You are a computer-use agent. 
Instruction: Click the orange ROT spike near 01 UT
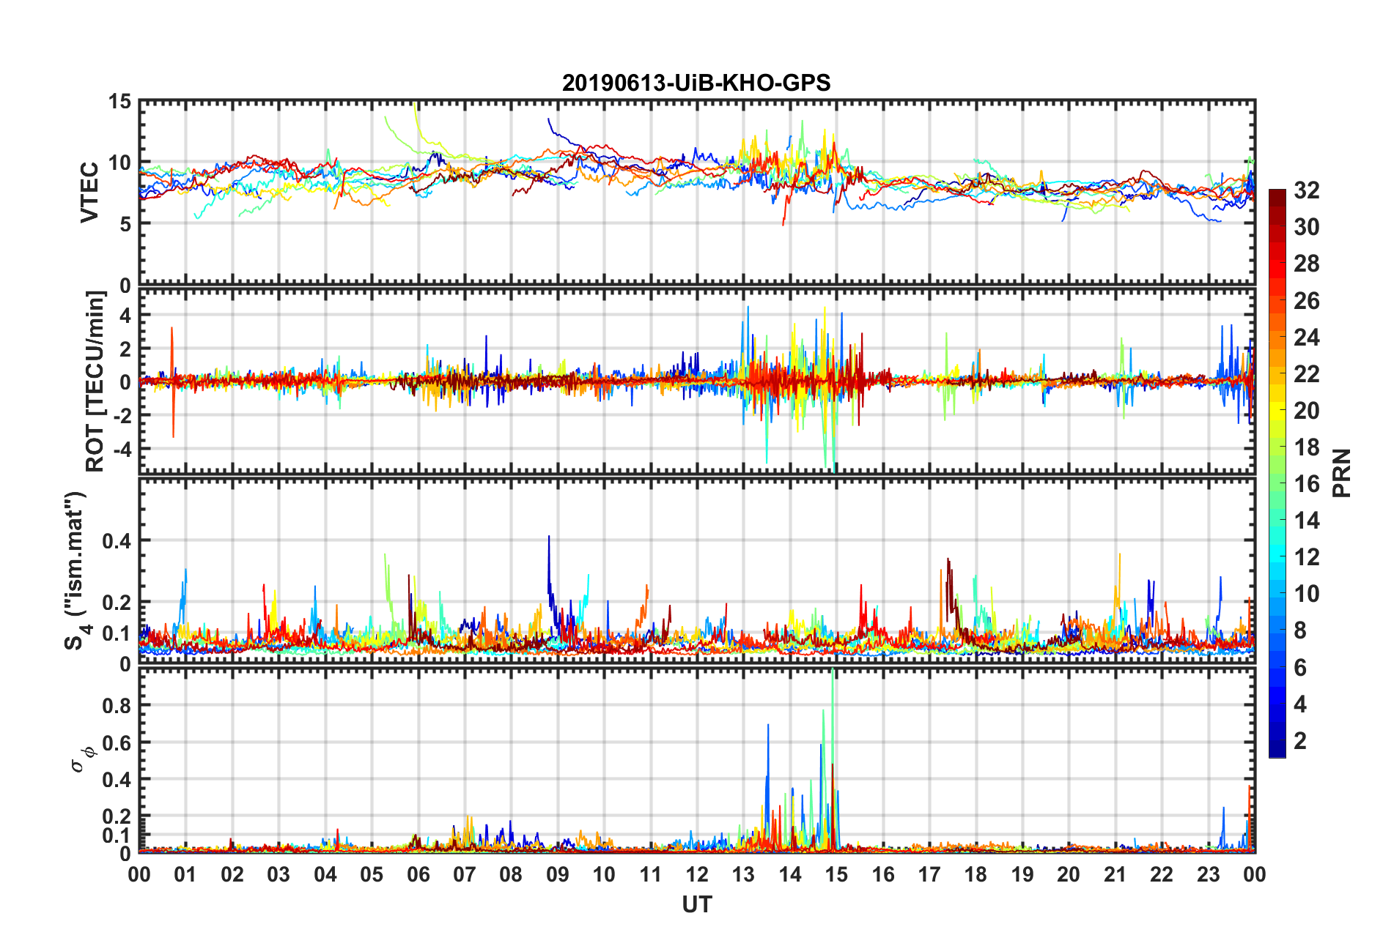pos(172,381)
